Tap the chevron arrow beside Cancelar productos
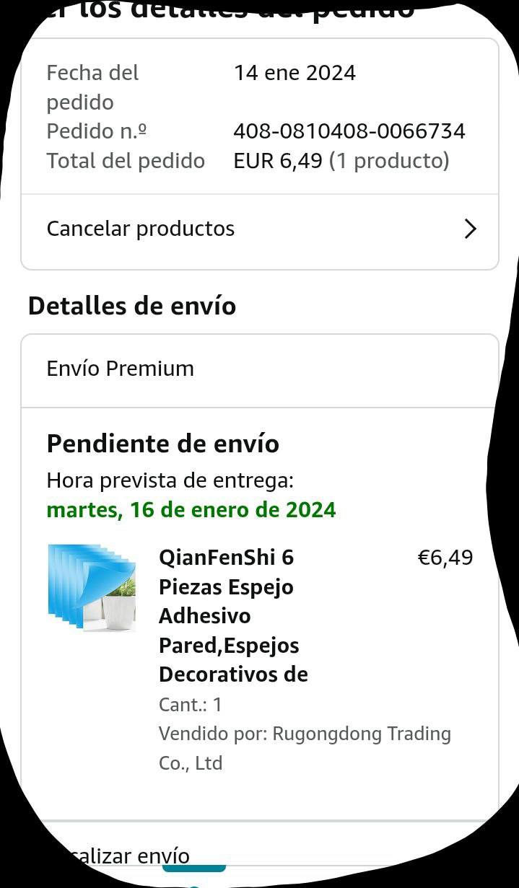The image size is (519, 888). [x=470, y=229]
